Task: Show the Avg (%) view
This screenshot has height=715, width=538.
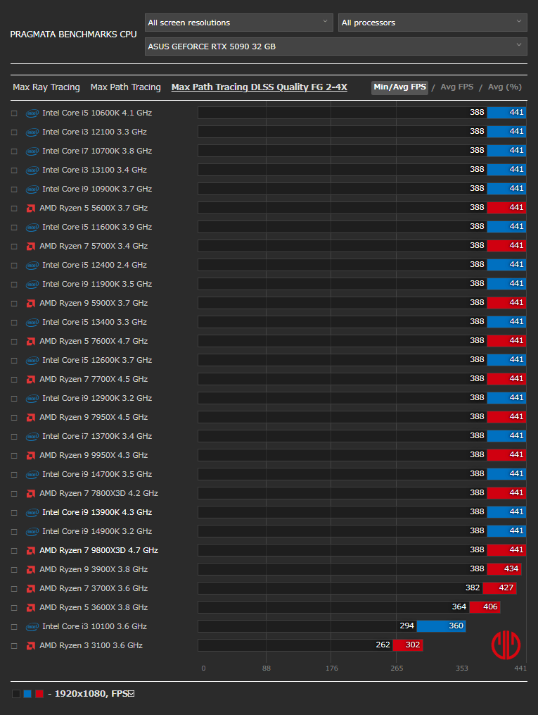Action: click(504, 87)
